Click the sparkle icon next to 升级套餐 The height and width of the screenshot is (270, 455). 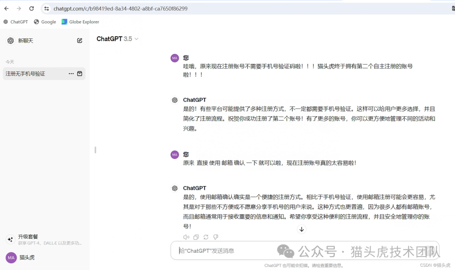(11, 239)
